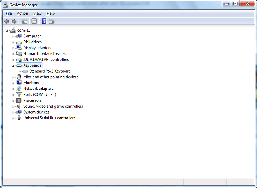Expand the Ports (COM & LPT) arrow

[13, 95]
